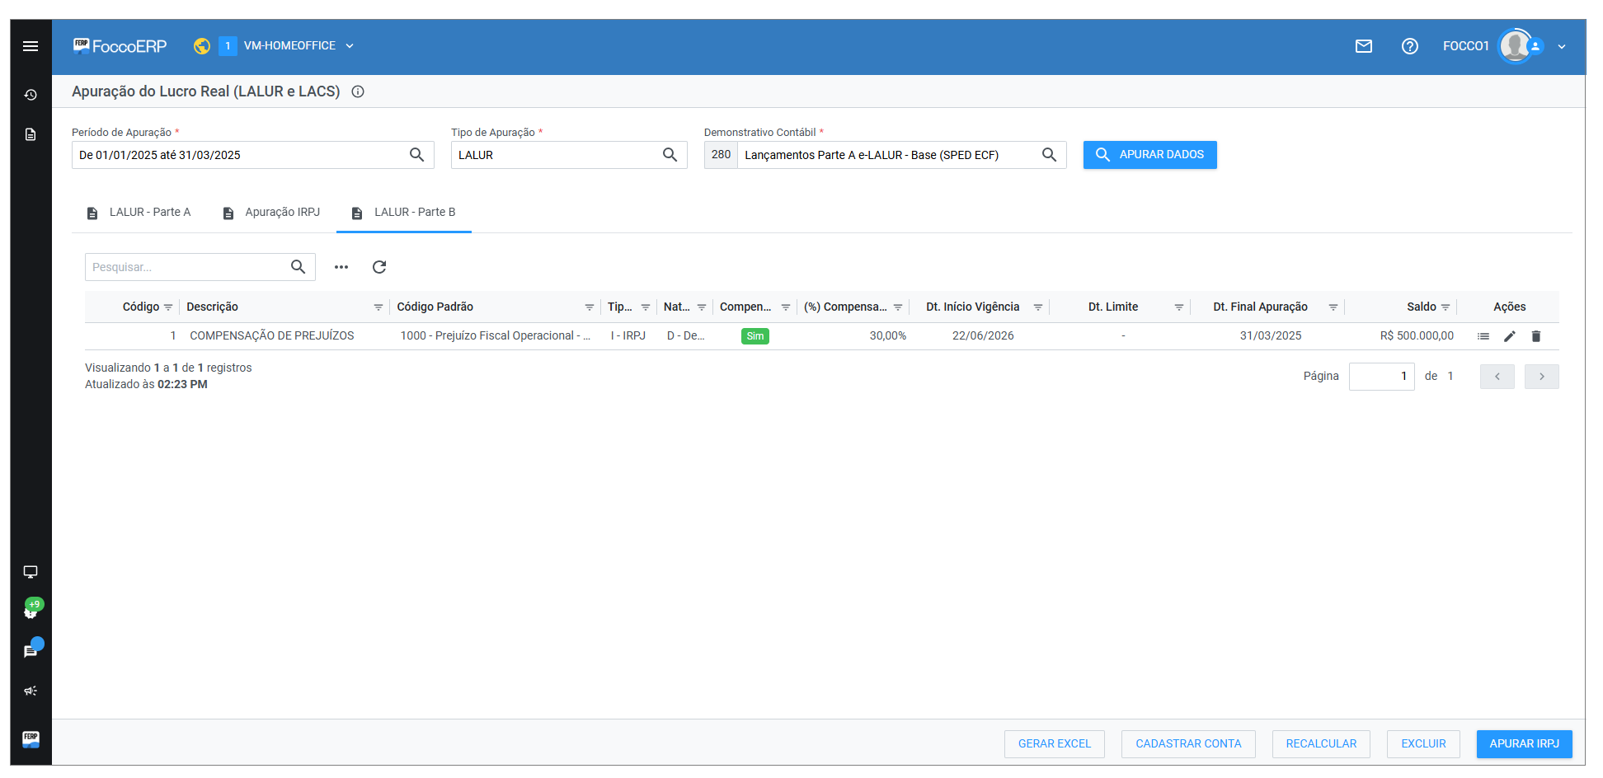Image resolution: width=1603 pixels, height=778 pixels.
Task: Click the company number 1 badge
Action: (228, 46)
